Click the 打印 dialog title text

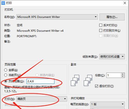tap(9, 3)
